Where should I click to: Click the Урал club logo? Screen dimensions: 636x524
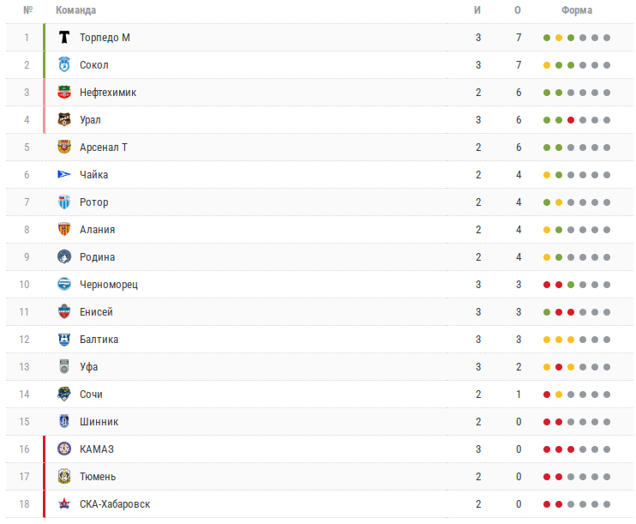(64, 120)
